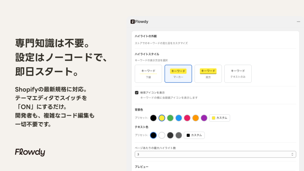Screen dimensions: 304x171
Task: Pick the purple background color preset
Action: click(204, 118)
